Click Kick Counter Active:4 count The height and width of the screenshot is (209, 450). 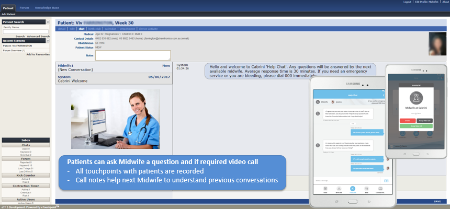coord(26,179)
